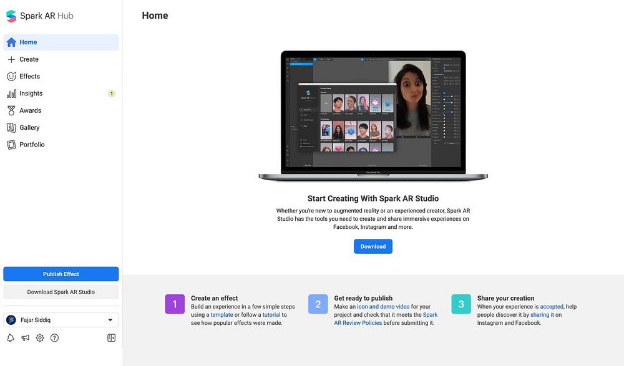Collapse sidebar with panel toggle icon
The width and height of the screenshot is (624, 366).
tap(112, 338)
